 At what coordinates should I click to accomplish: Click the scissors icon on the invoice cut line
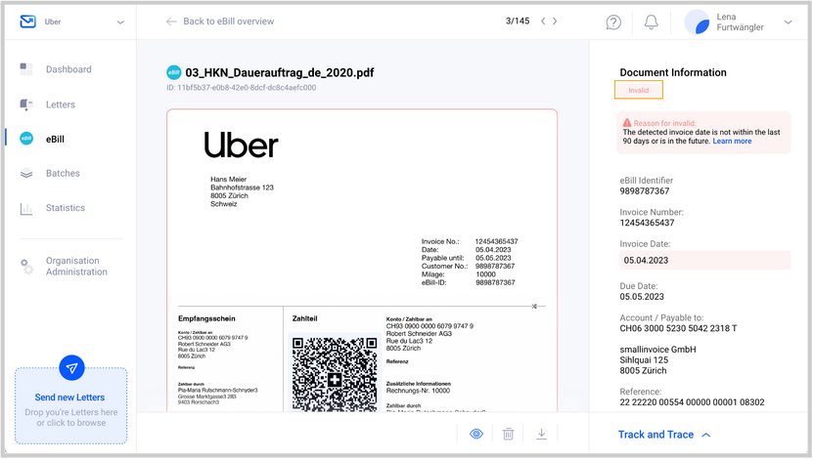click(534, 307)
